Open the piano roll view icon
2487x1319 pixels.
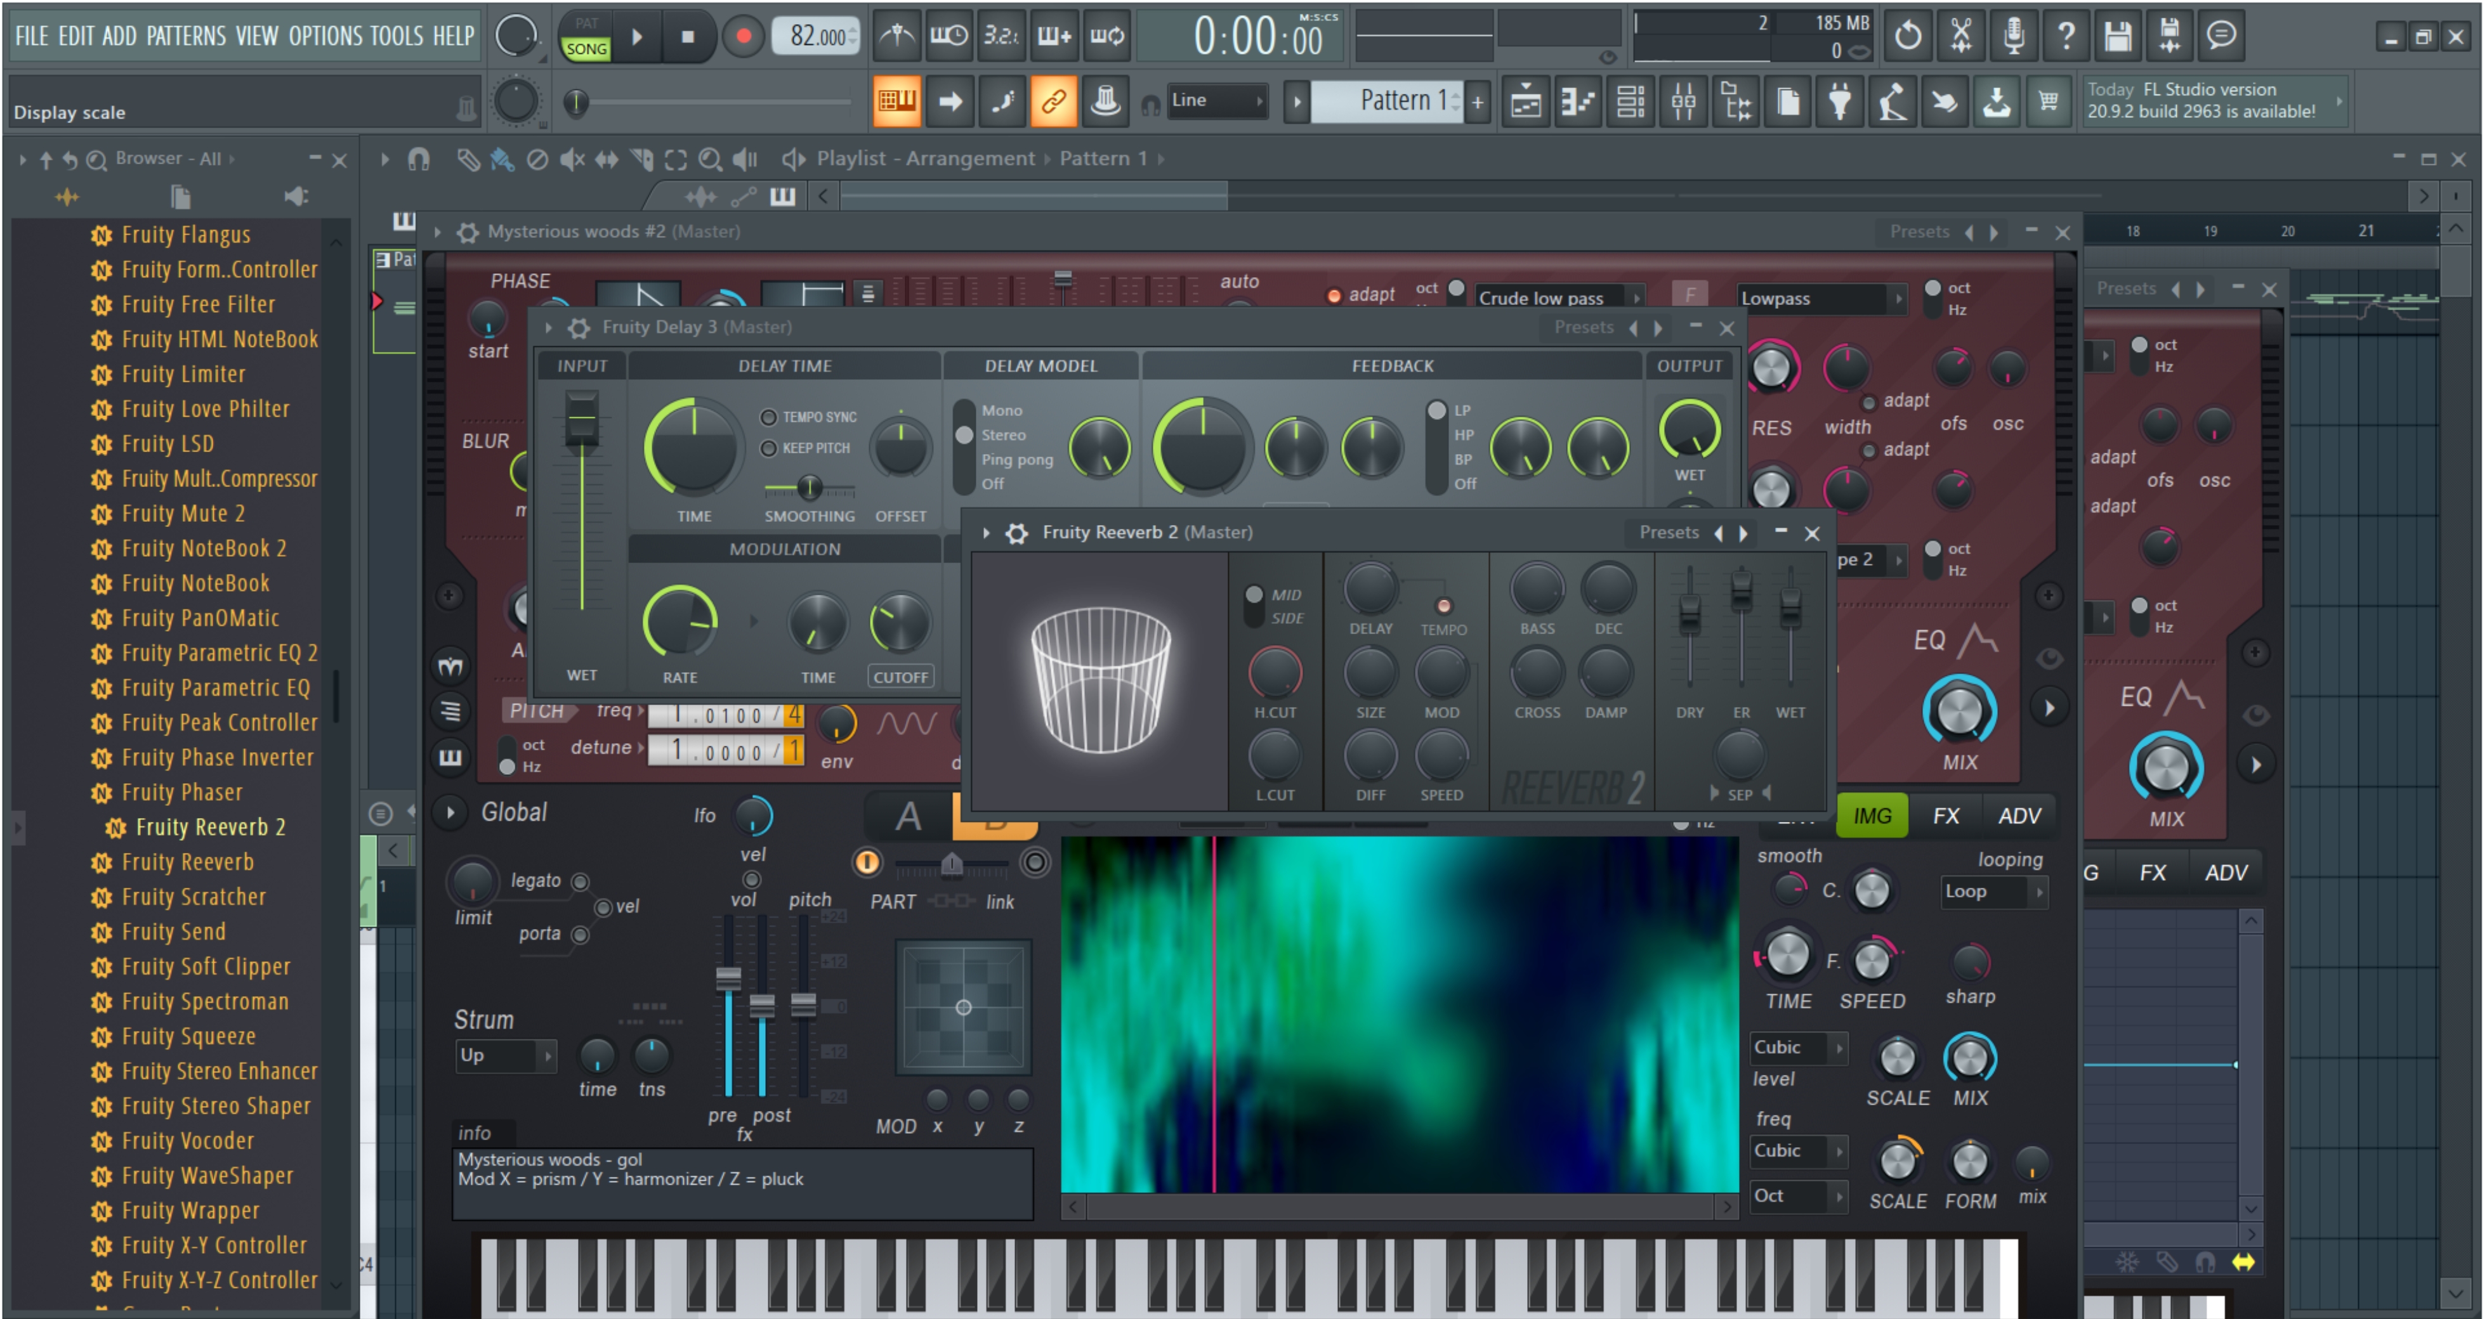pos(1578,101)
